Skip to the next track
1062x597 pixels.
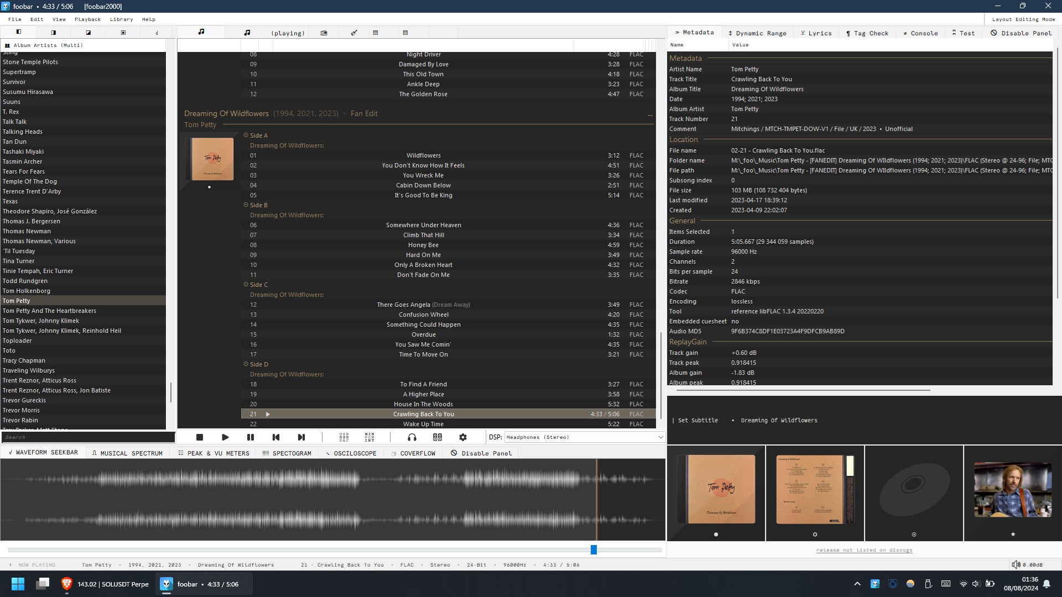pyautogui.click(x=301, y=437)
